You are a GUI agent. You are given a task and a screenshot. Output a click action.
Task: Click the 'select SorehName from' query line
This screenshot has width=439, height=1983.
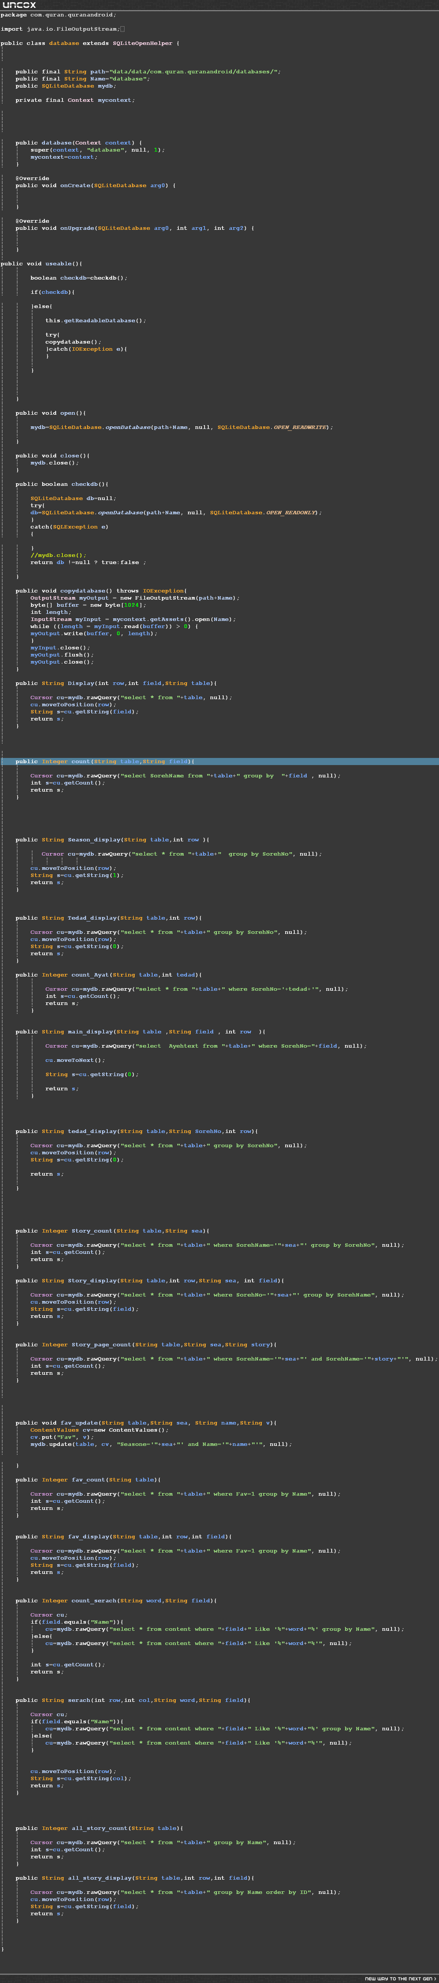click(185, 776)
